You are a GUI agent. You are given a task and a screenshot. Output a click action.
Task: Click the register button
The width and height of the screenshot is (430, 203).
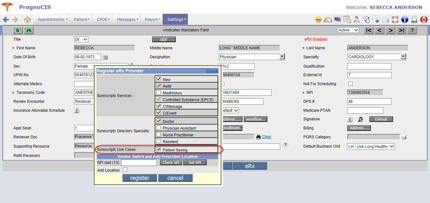(x=140, y=178)
